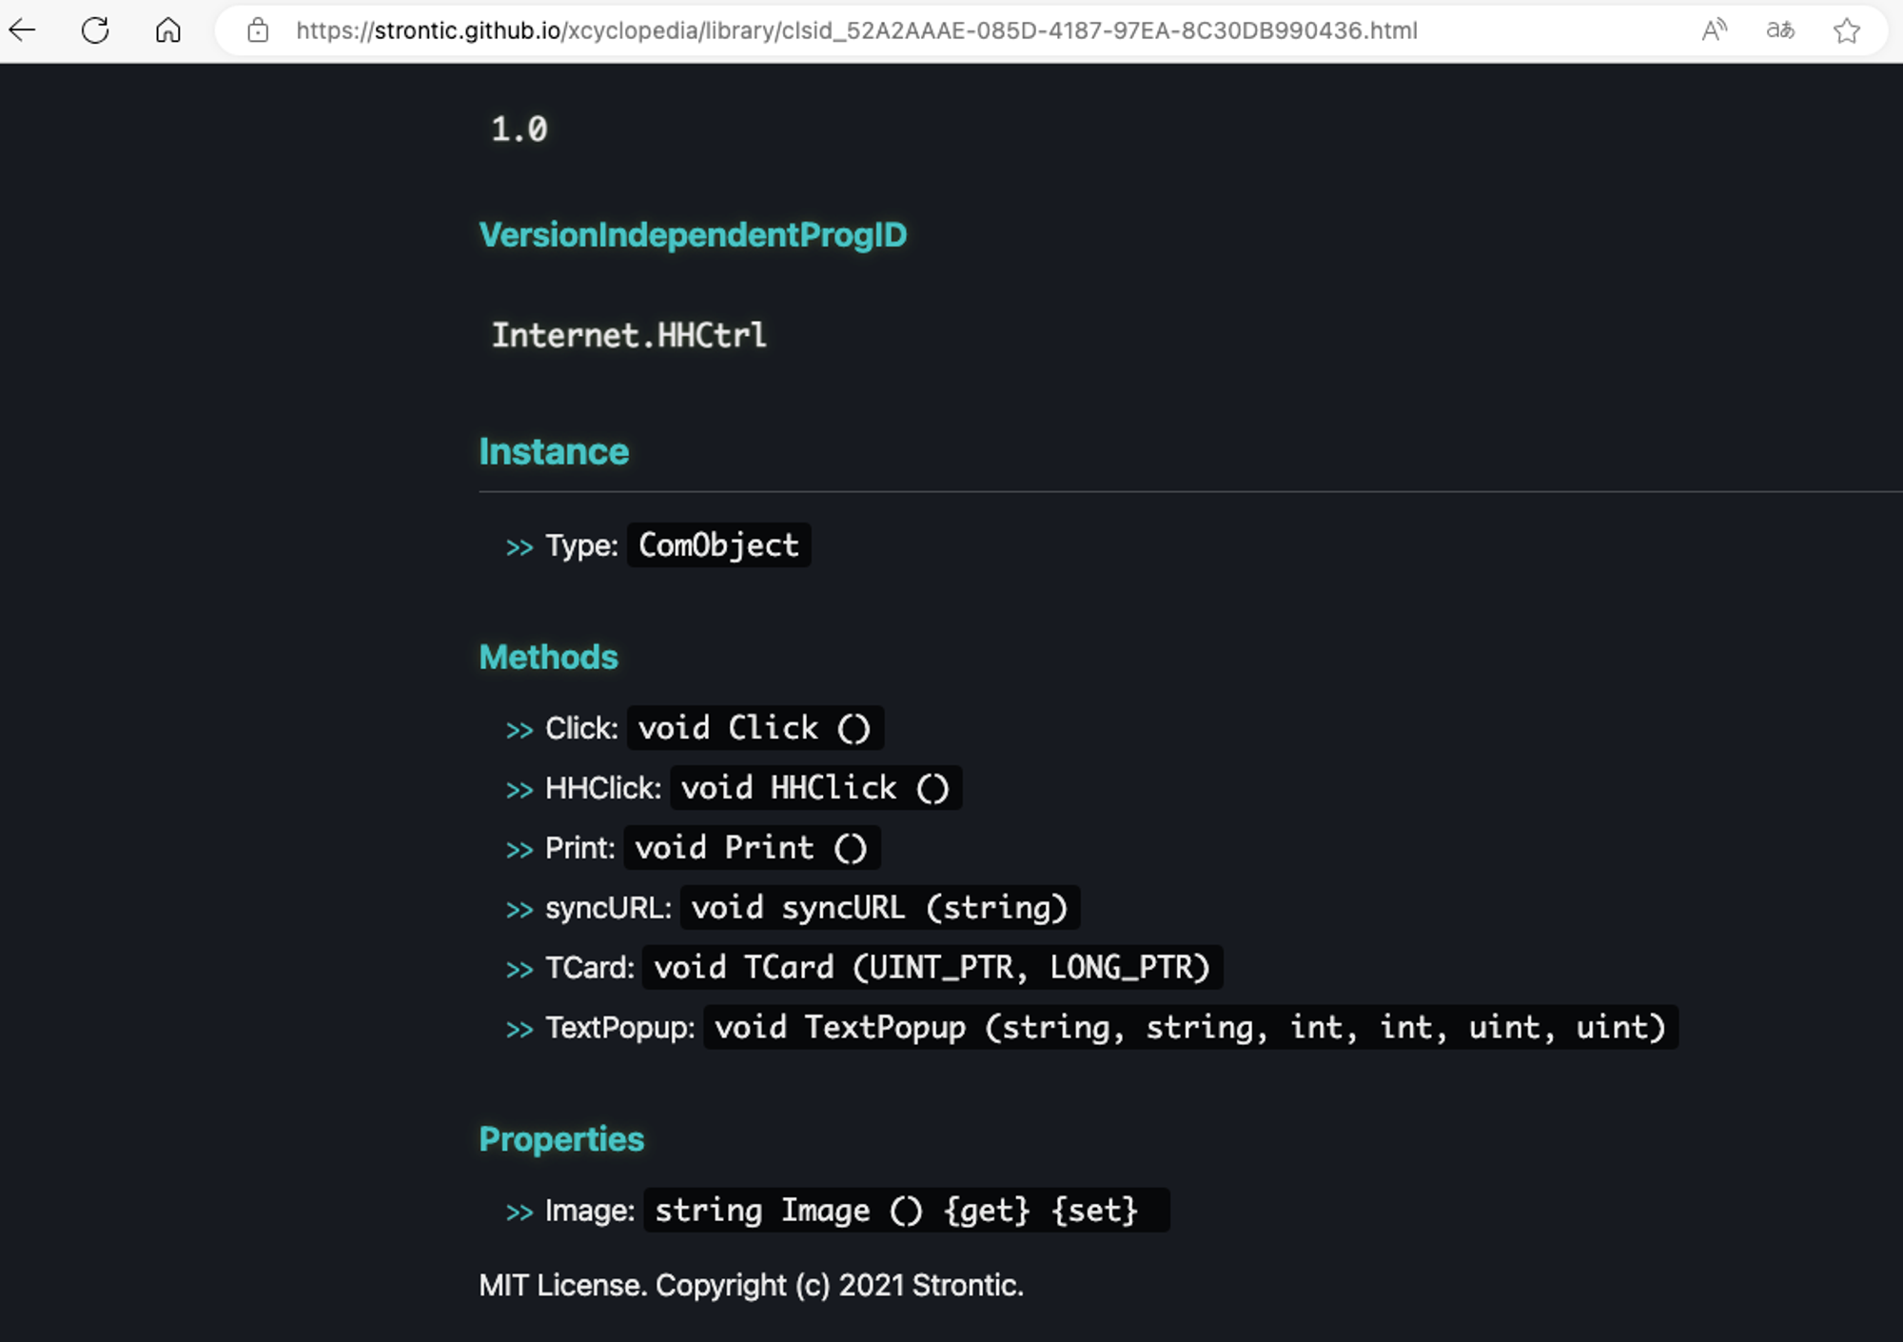
Task: Reload the page with refresh icon
Action: coord(95,30)
